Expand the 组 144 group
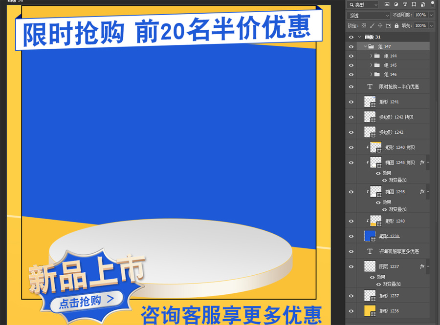The width and height of the screenshot is (440, 325). (371, 56)
